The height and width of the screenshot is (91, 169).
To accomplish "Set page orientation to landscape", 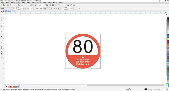I will tap(30, 8).
